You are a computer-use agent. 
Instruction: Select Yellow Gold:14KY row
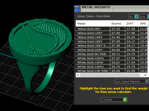(x=111, y=37)
